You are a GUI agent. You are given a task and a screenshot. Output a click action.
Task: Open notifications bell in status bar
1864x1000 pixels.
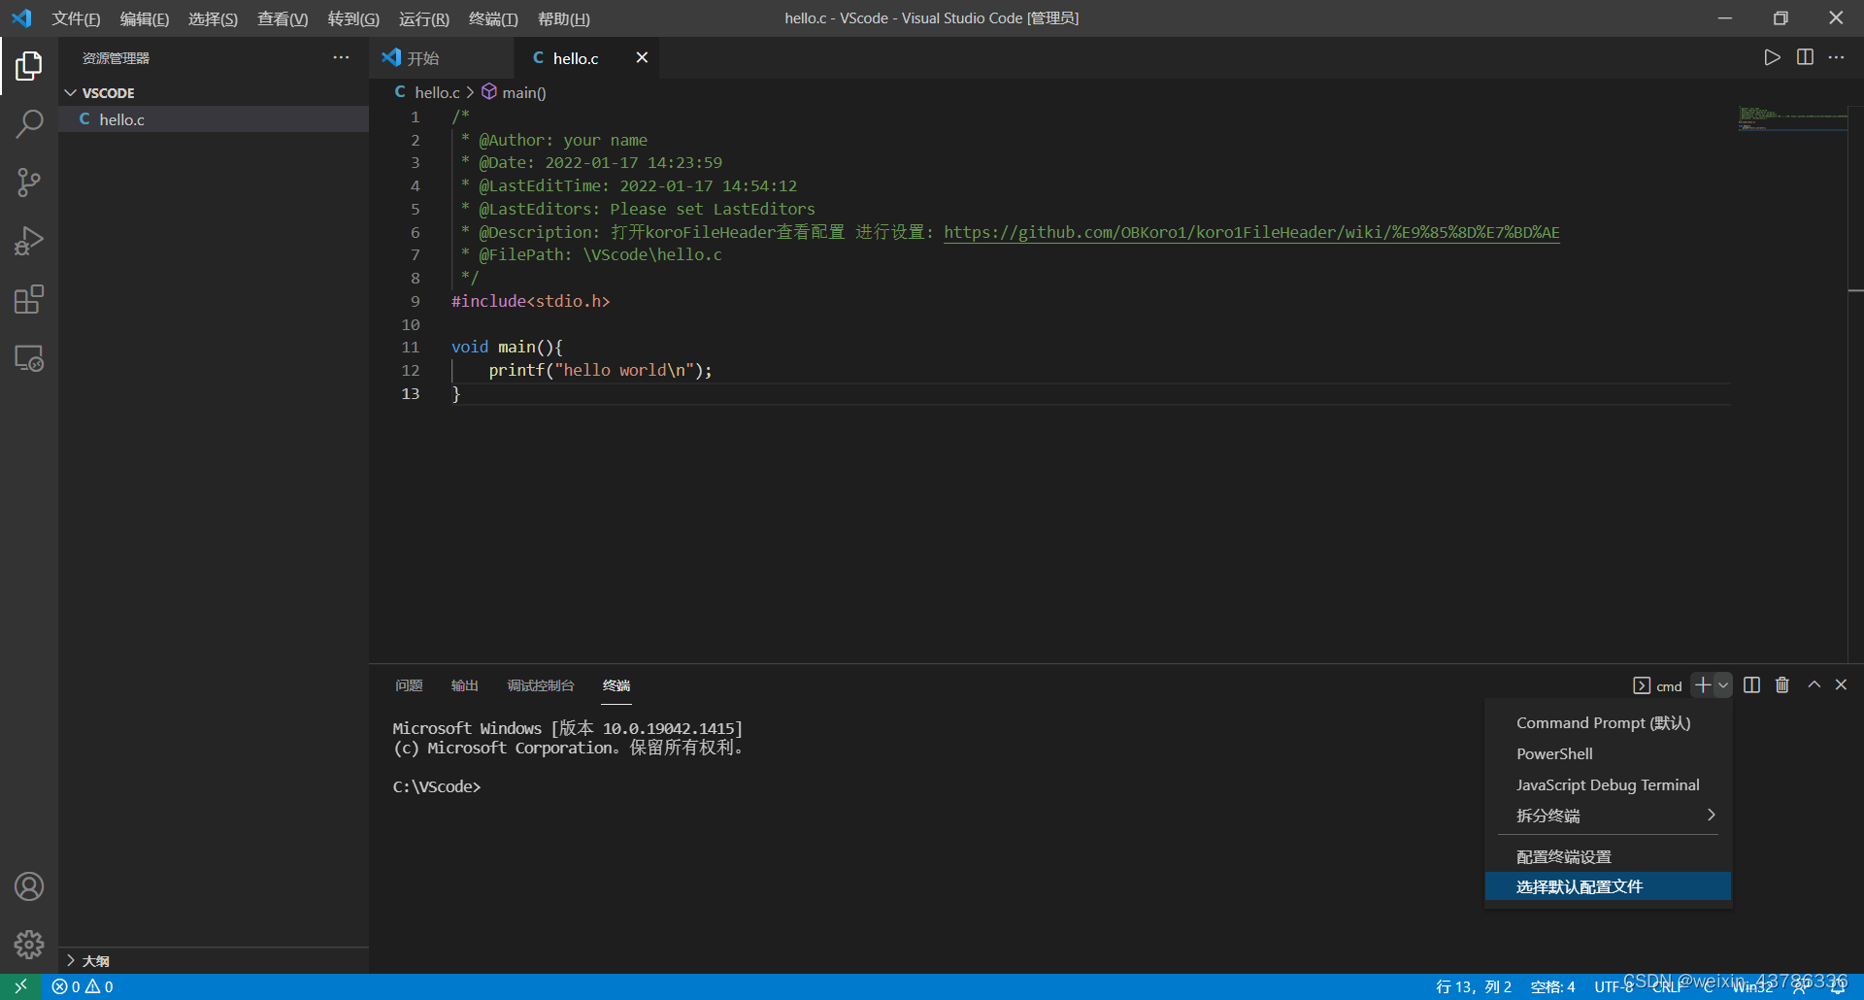1838,986
